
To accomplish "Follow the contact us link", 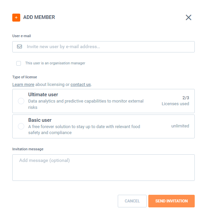I will pyautogui.click(x=81, y=85).
